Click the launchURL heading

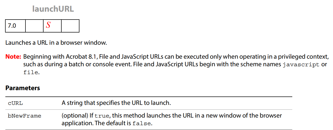(x=53, y=9)
